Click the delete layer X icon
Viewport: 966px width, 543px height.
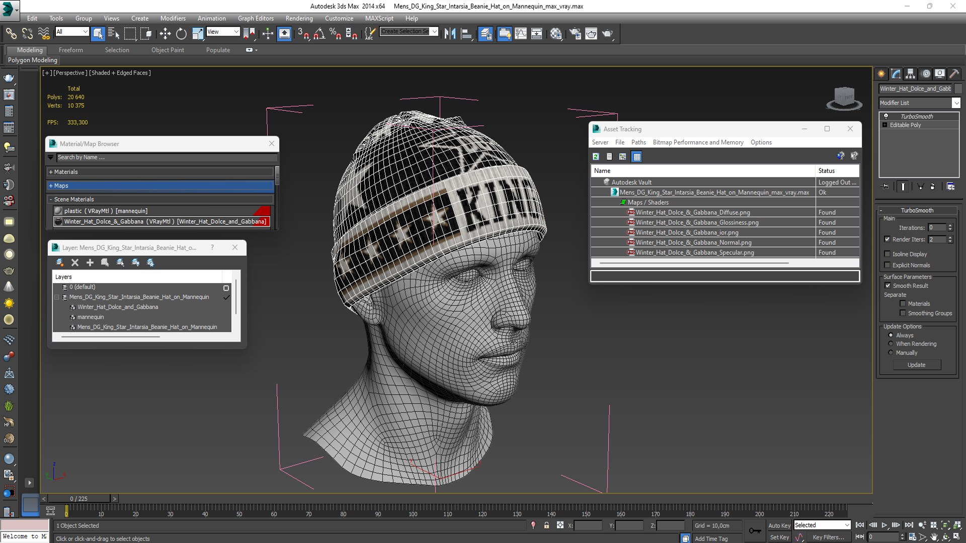coord(75,262)
